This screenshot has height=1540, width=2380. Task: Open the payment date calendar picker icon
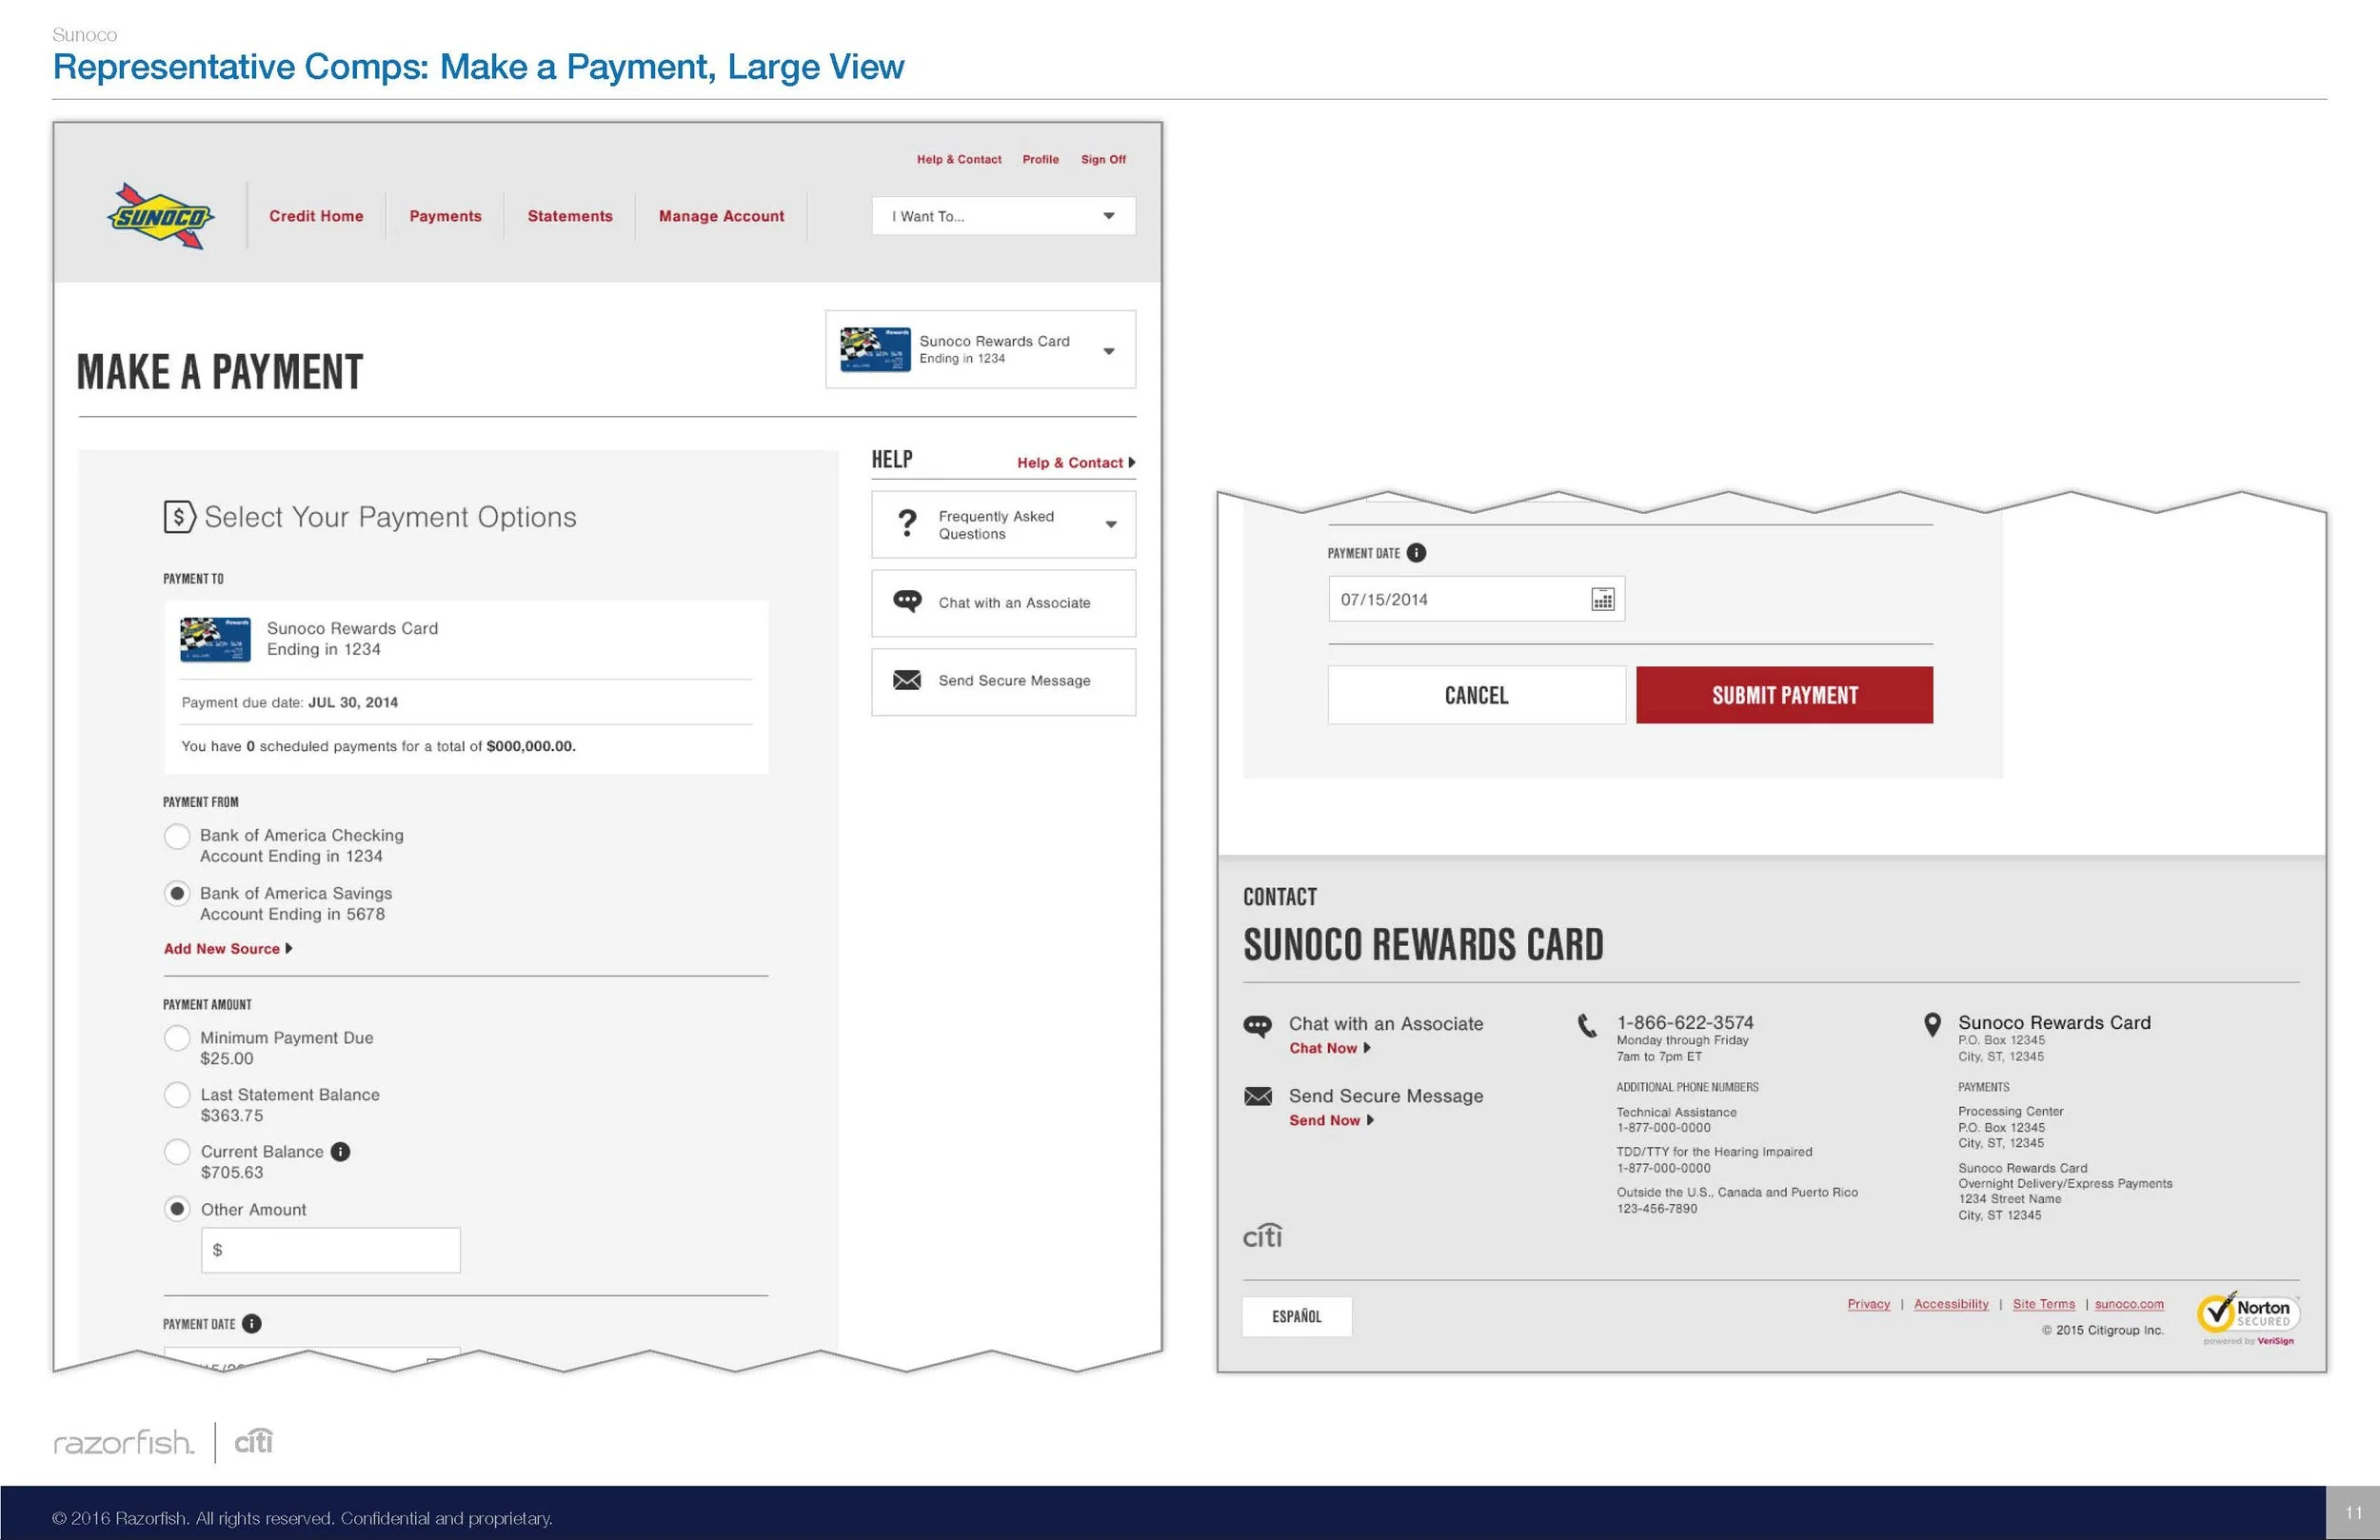pos(1602,599)
